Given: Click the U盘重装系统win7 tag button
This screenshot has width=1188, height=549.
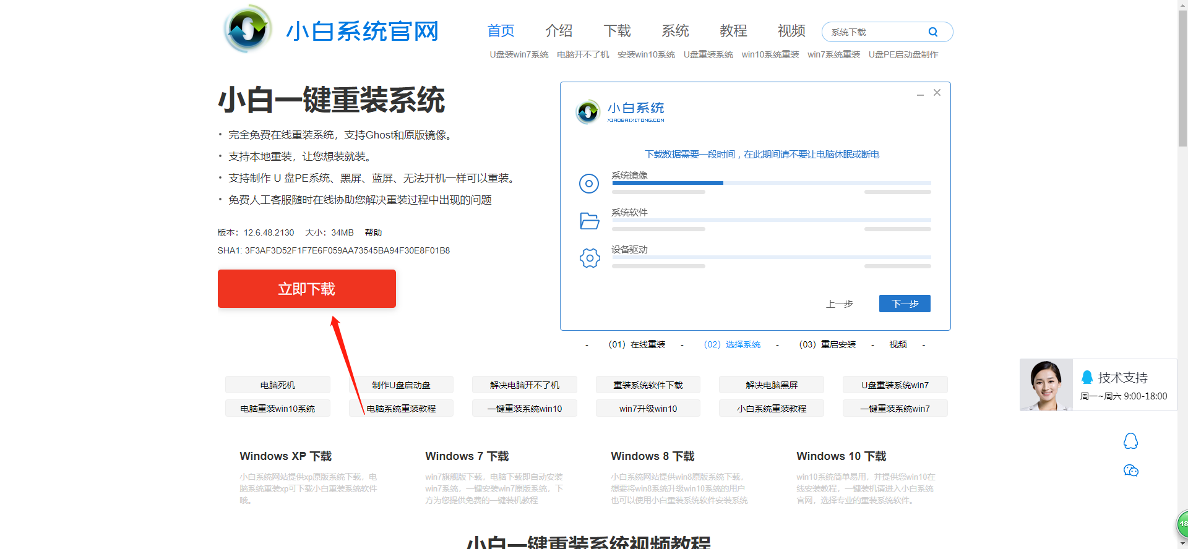Looking at the screenshot, I should (x=895, y=385).
